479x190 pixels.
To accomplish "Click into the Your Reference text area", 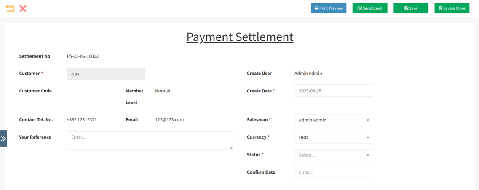I will click(150, 140).
